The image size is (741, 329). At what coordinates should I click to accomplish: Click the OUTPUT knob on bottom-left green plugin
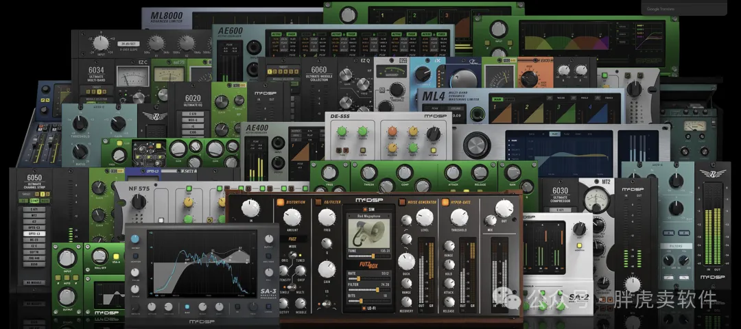tap(67, 296)
